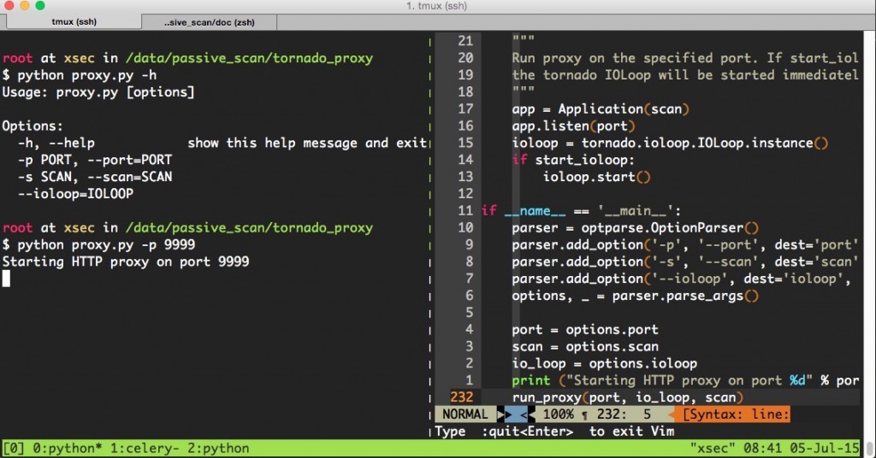Place cursor on highlighted line number 232
The image size is (876, 458).
[x=461, y=397]
